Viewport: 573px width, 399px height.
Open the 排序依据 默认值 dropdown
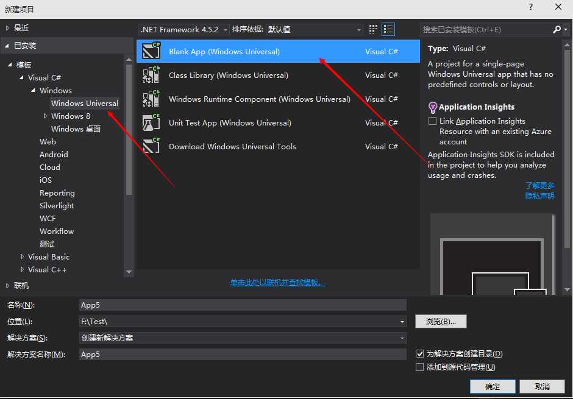click(315, 30)
